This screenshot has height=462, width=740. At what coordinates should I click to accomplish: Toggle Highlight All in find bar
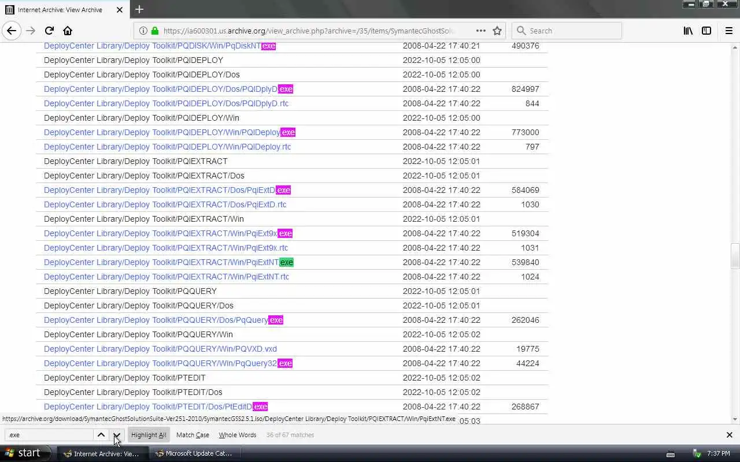[x=149, y=435]
